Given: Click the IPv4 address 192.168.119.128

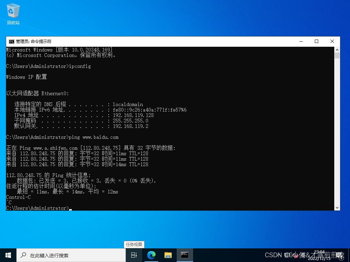Looking at the screenshot, I should [133, 115].
